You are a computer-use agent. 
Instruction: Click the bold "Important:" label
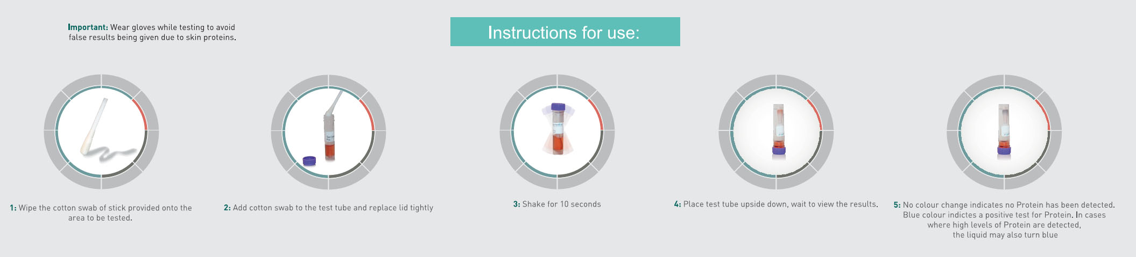(x=88, y=27)
